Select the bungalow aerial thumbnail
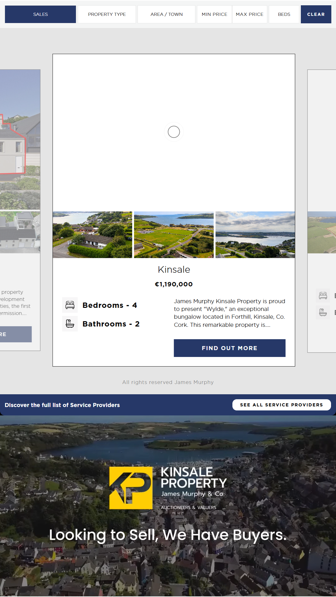Viewport: 336px width, 597px height. point(92,235)
